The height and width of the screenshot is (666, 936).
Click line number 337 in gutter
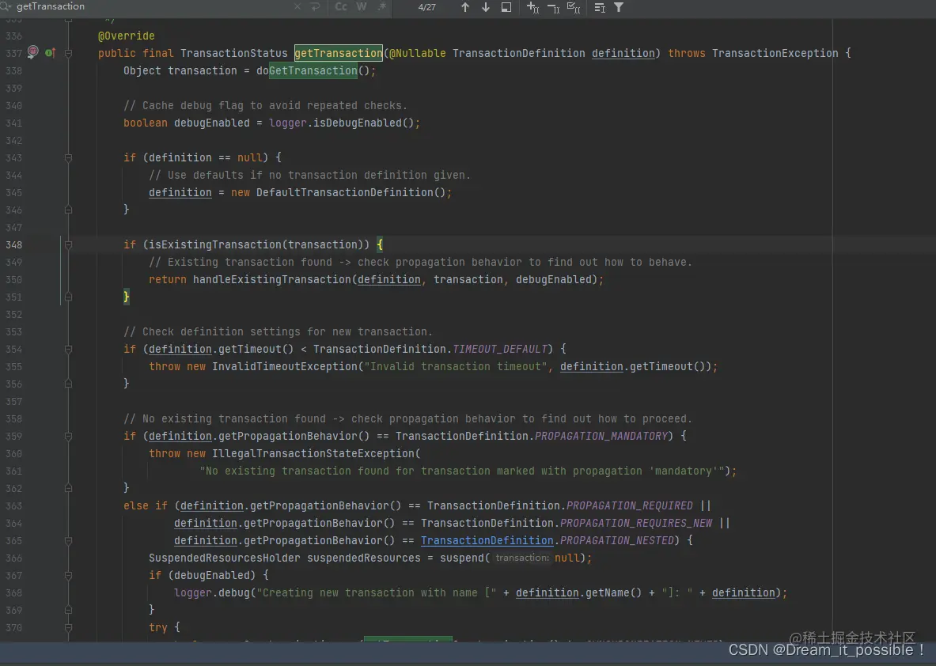(x=13, y=53)
